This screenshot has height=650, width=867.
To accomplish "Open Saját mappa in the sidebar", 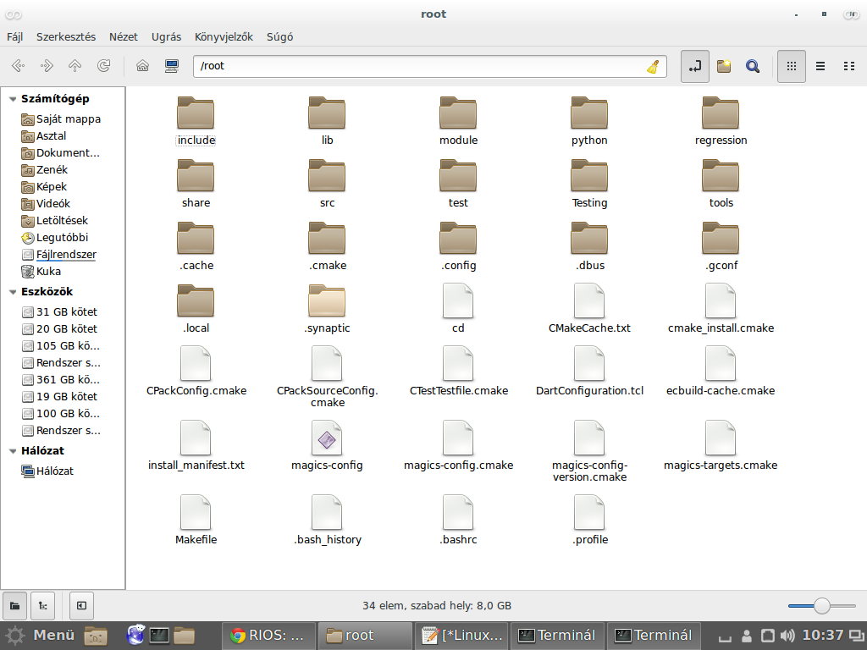I will click(x=61, y=118).
